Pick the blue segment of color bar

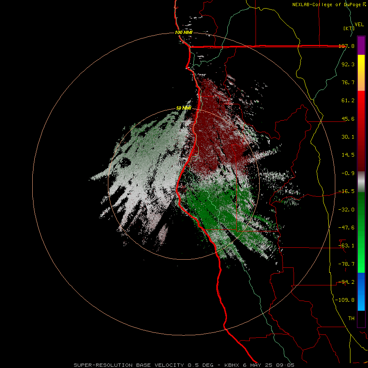click(361, 292)
